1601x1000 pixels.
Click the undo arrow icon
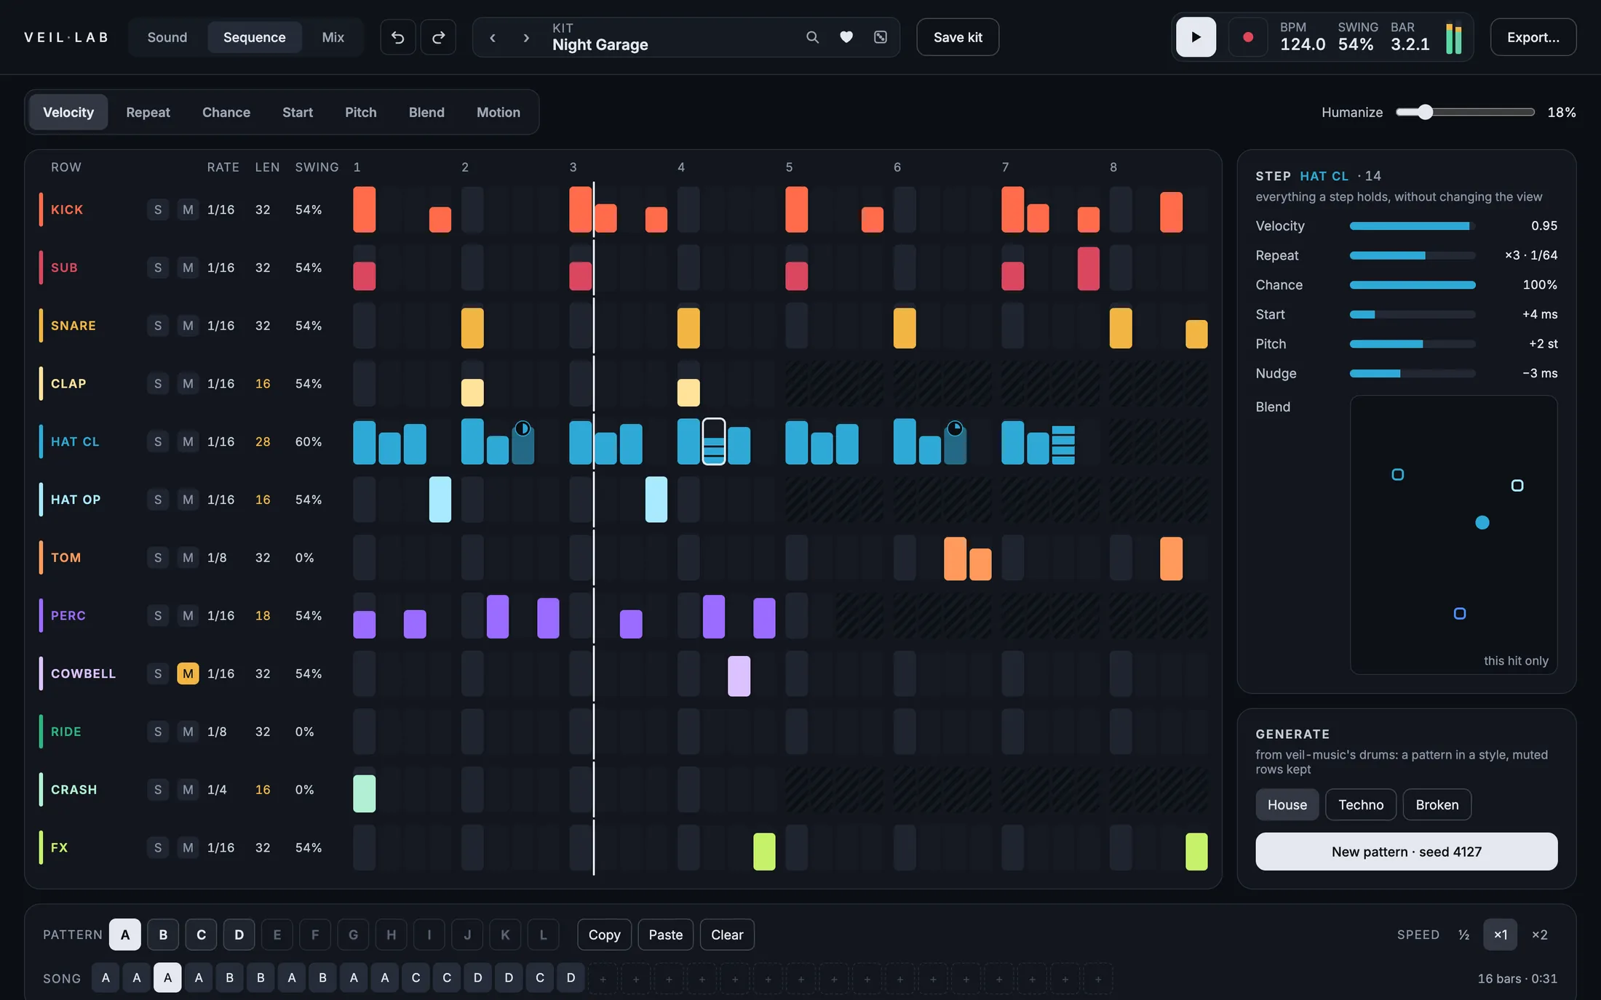click(398, 37)
